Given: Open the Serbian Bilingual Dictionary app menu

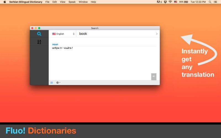Looking at the screenshot, I should point(26,2).
